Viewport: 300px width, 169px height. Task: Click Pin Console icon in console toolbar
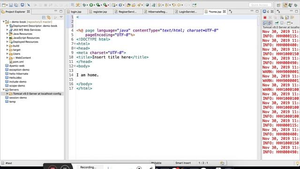pos(277,23)
